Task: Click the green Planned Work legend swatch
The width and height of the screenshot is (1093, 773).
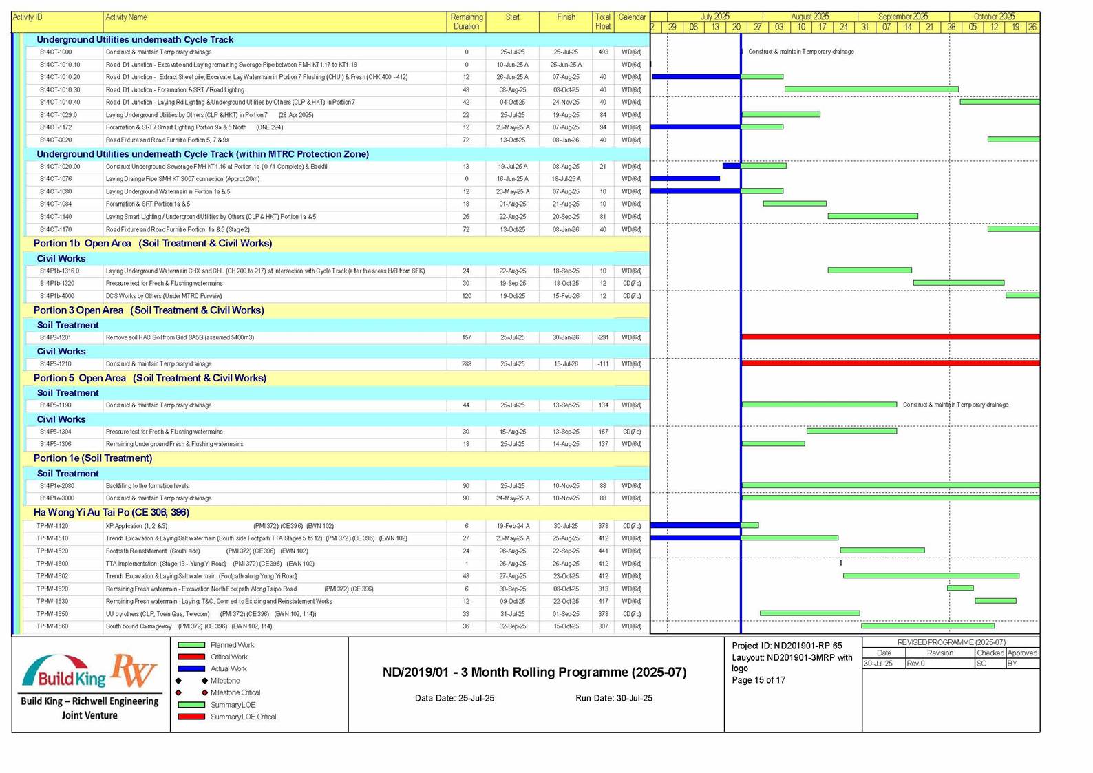Action: [x=191, y=645]
